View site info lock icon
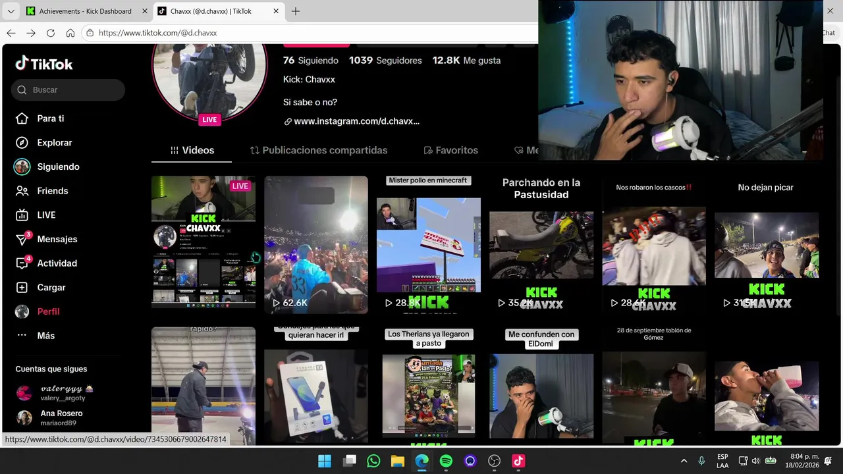Screen dimensions: 843x474 90,33
